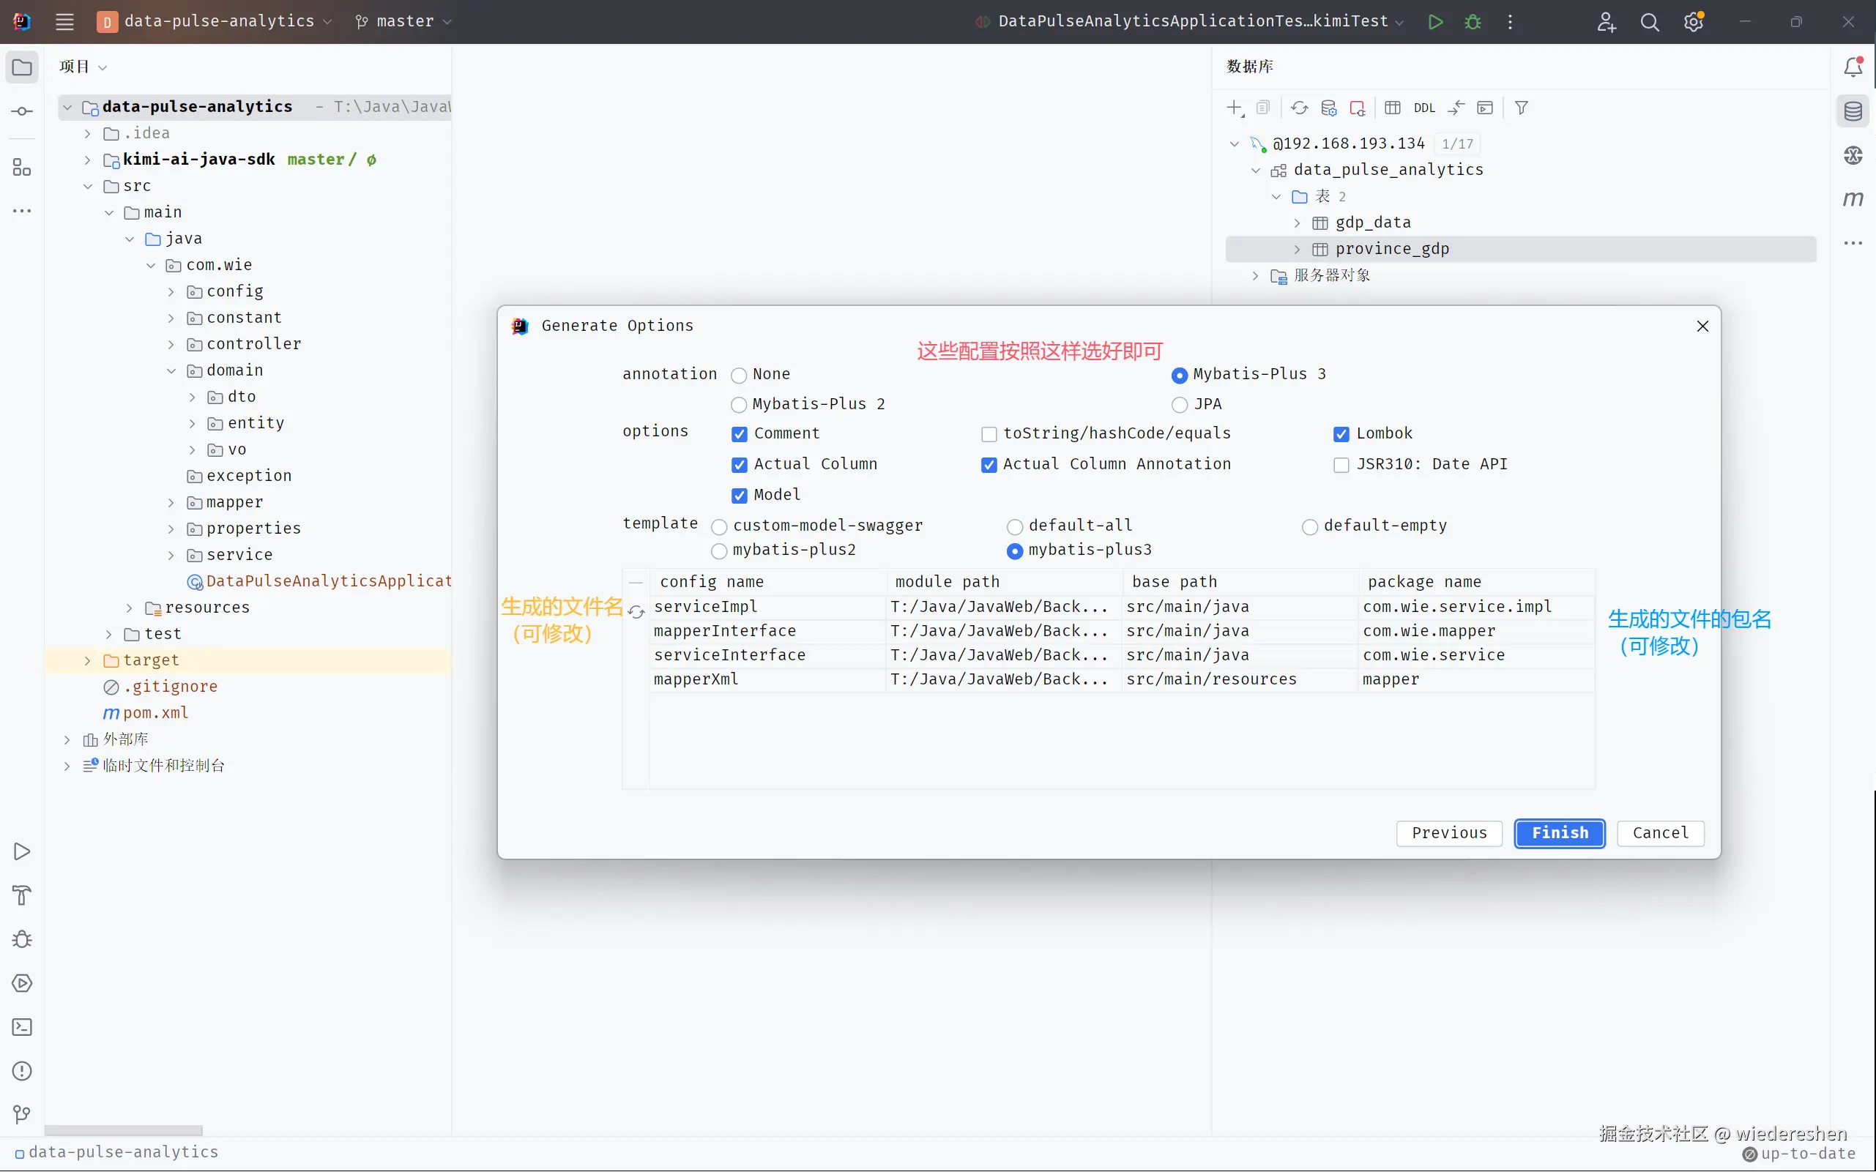Expand the gdp_data table node

(1297, 223)
